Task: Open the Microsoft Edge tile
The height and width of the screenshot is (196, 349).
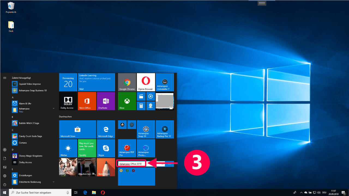Action: [106, 129]
